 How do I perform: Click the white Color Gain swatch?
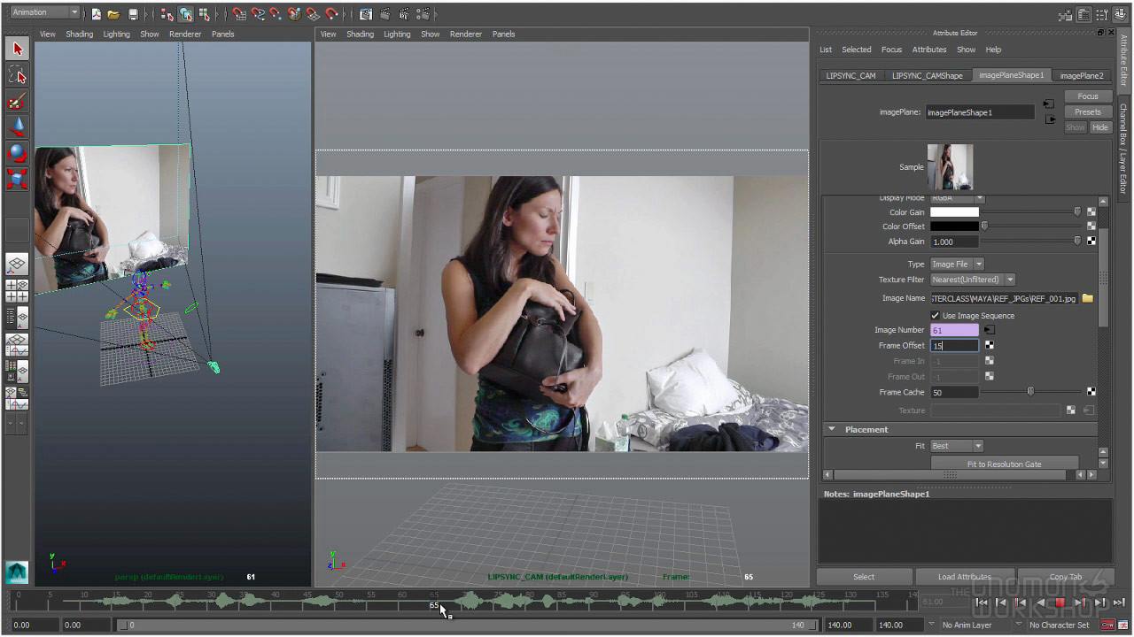pyautogui.click(x=954, y=212)
